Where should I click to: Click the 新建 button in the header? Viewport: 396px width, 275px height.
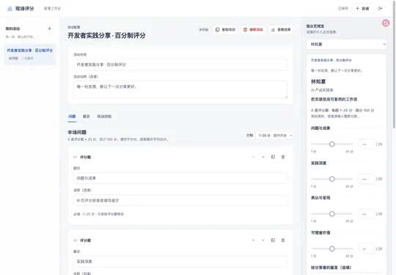[362, 9]
